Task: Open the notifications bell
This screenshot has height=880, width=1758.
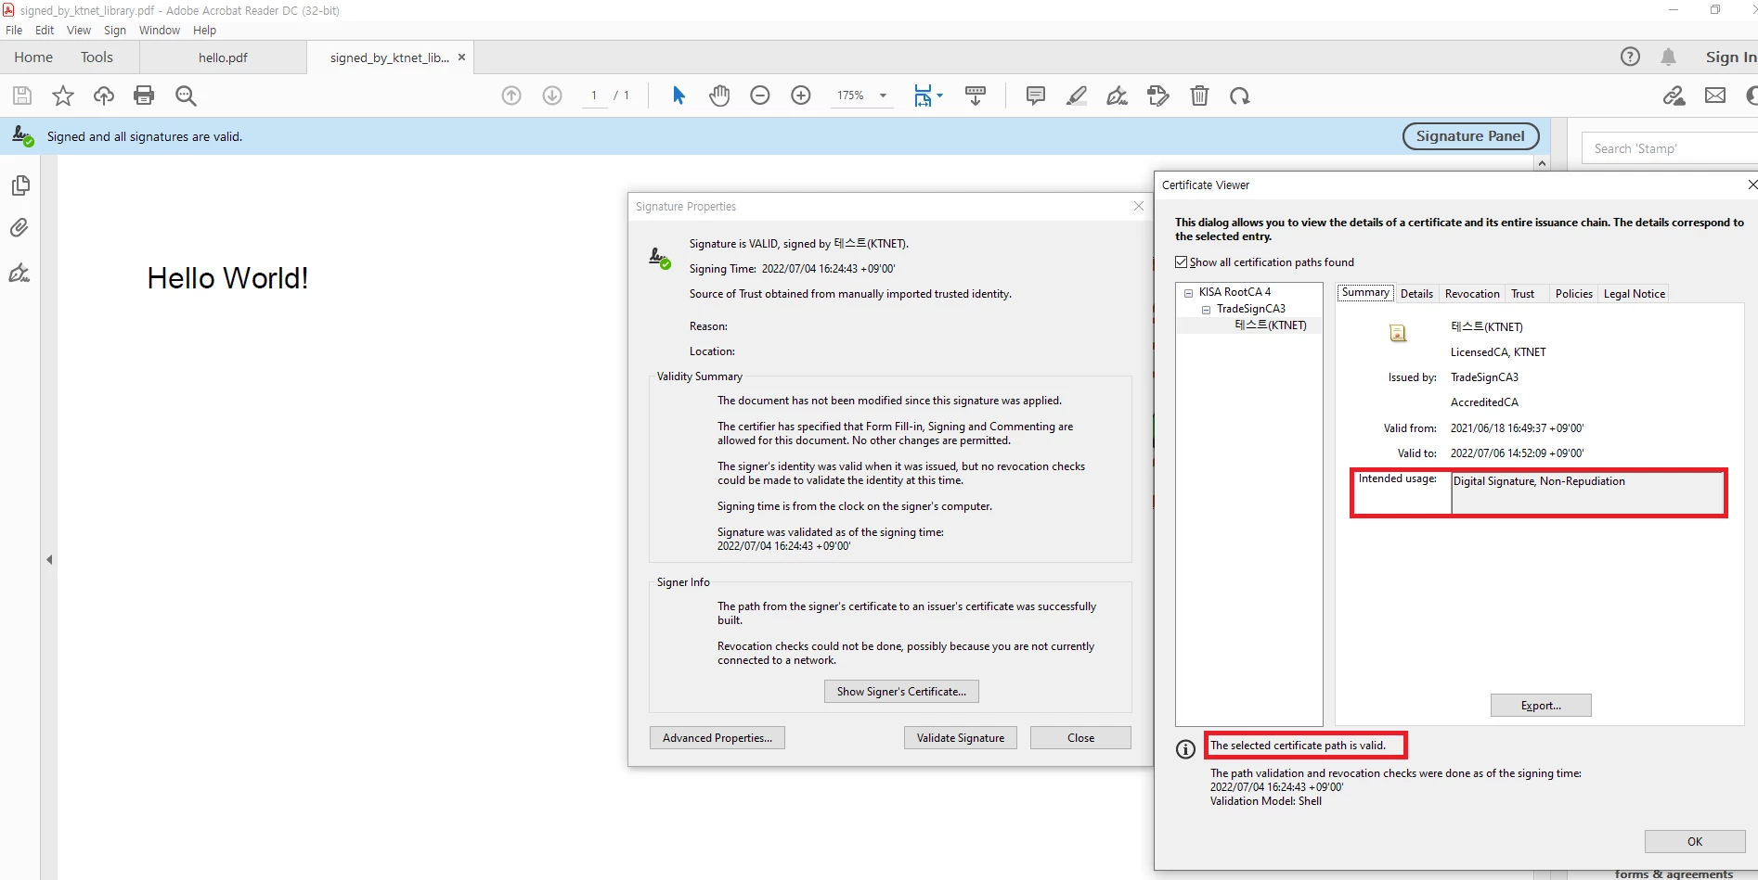Action: 1668,57
